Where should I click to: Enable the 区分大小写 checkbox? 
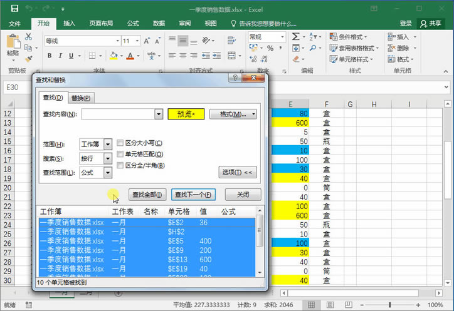point(120,143)
